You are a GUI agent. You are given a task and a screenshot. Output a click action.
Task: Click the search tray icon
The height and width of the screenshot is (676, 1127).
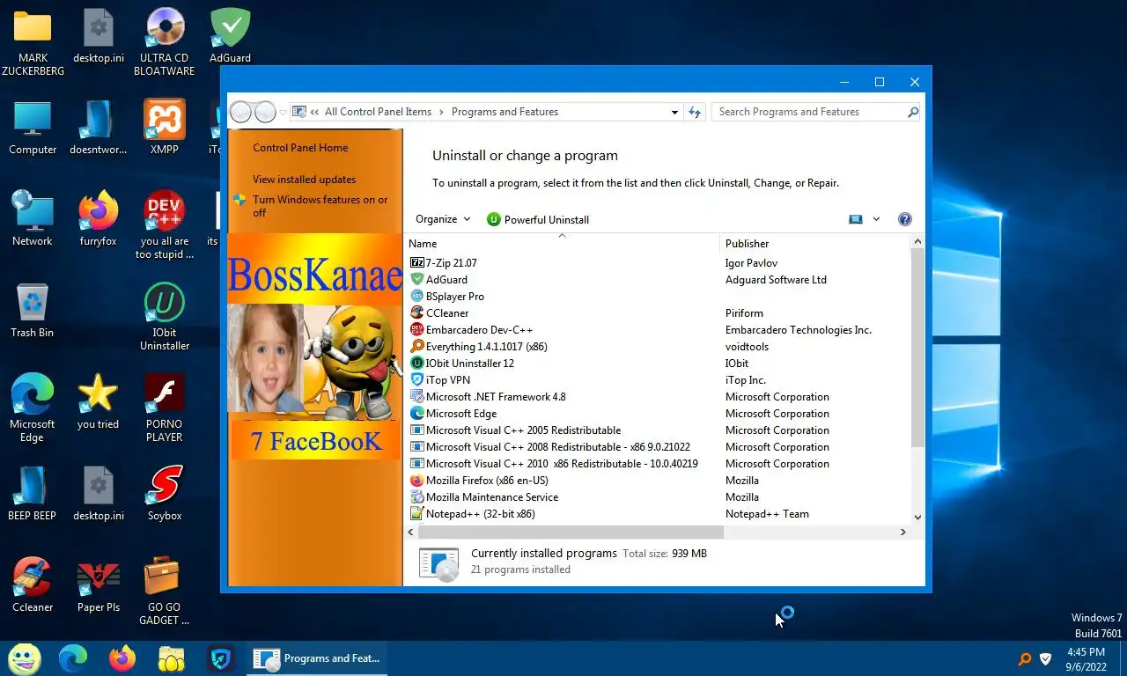(1024, 658)
